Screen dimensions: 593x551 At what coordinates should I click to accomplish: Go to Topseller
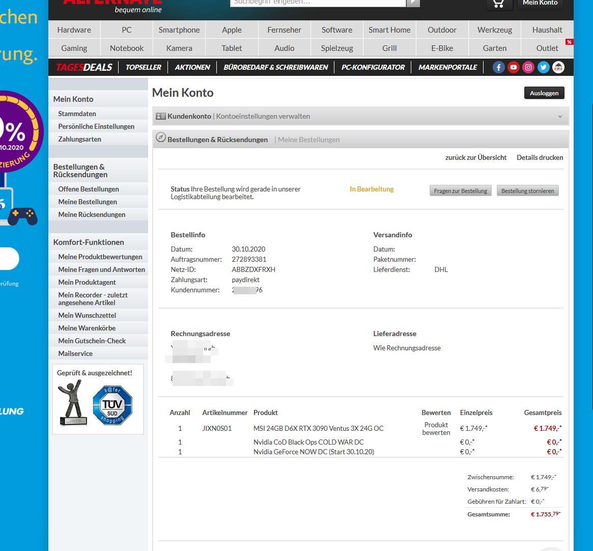click(144, 67)
